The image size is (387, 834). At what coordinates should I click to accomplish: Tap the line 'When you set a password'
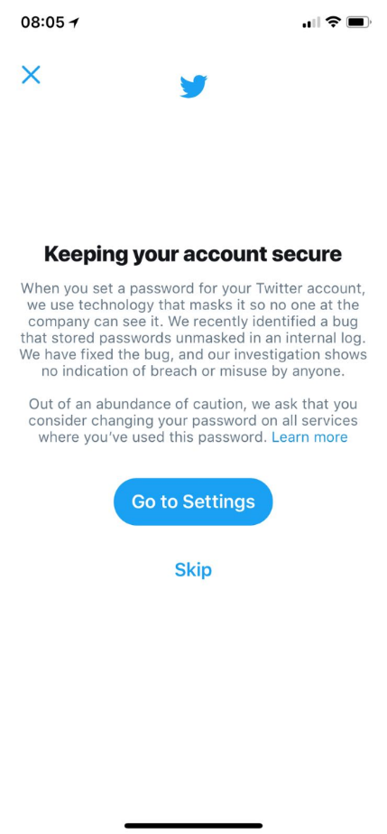193,289
